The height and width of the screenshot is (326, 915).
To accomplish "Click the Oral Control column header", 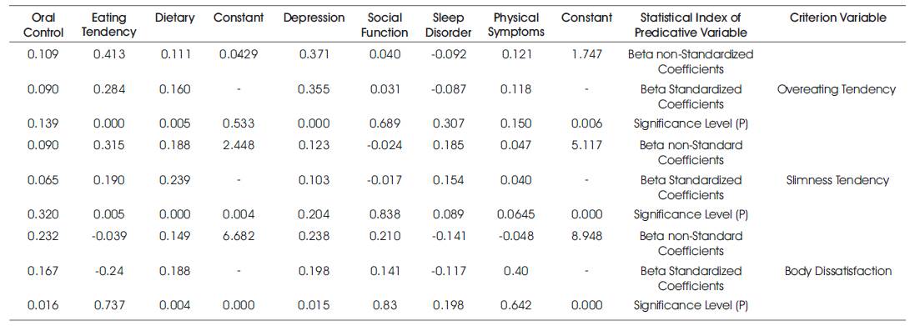I will [x=43, y=24].
